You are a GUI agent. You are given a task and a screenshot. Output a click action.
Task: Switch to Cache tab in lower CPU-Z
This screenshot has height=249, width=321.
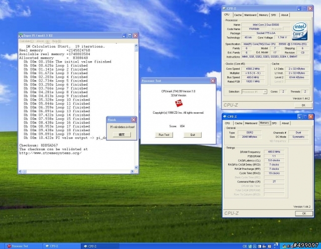pyautogui.click(x=239, y=123)
